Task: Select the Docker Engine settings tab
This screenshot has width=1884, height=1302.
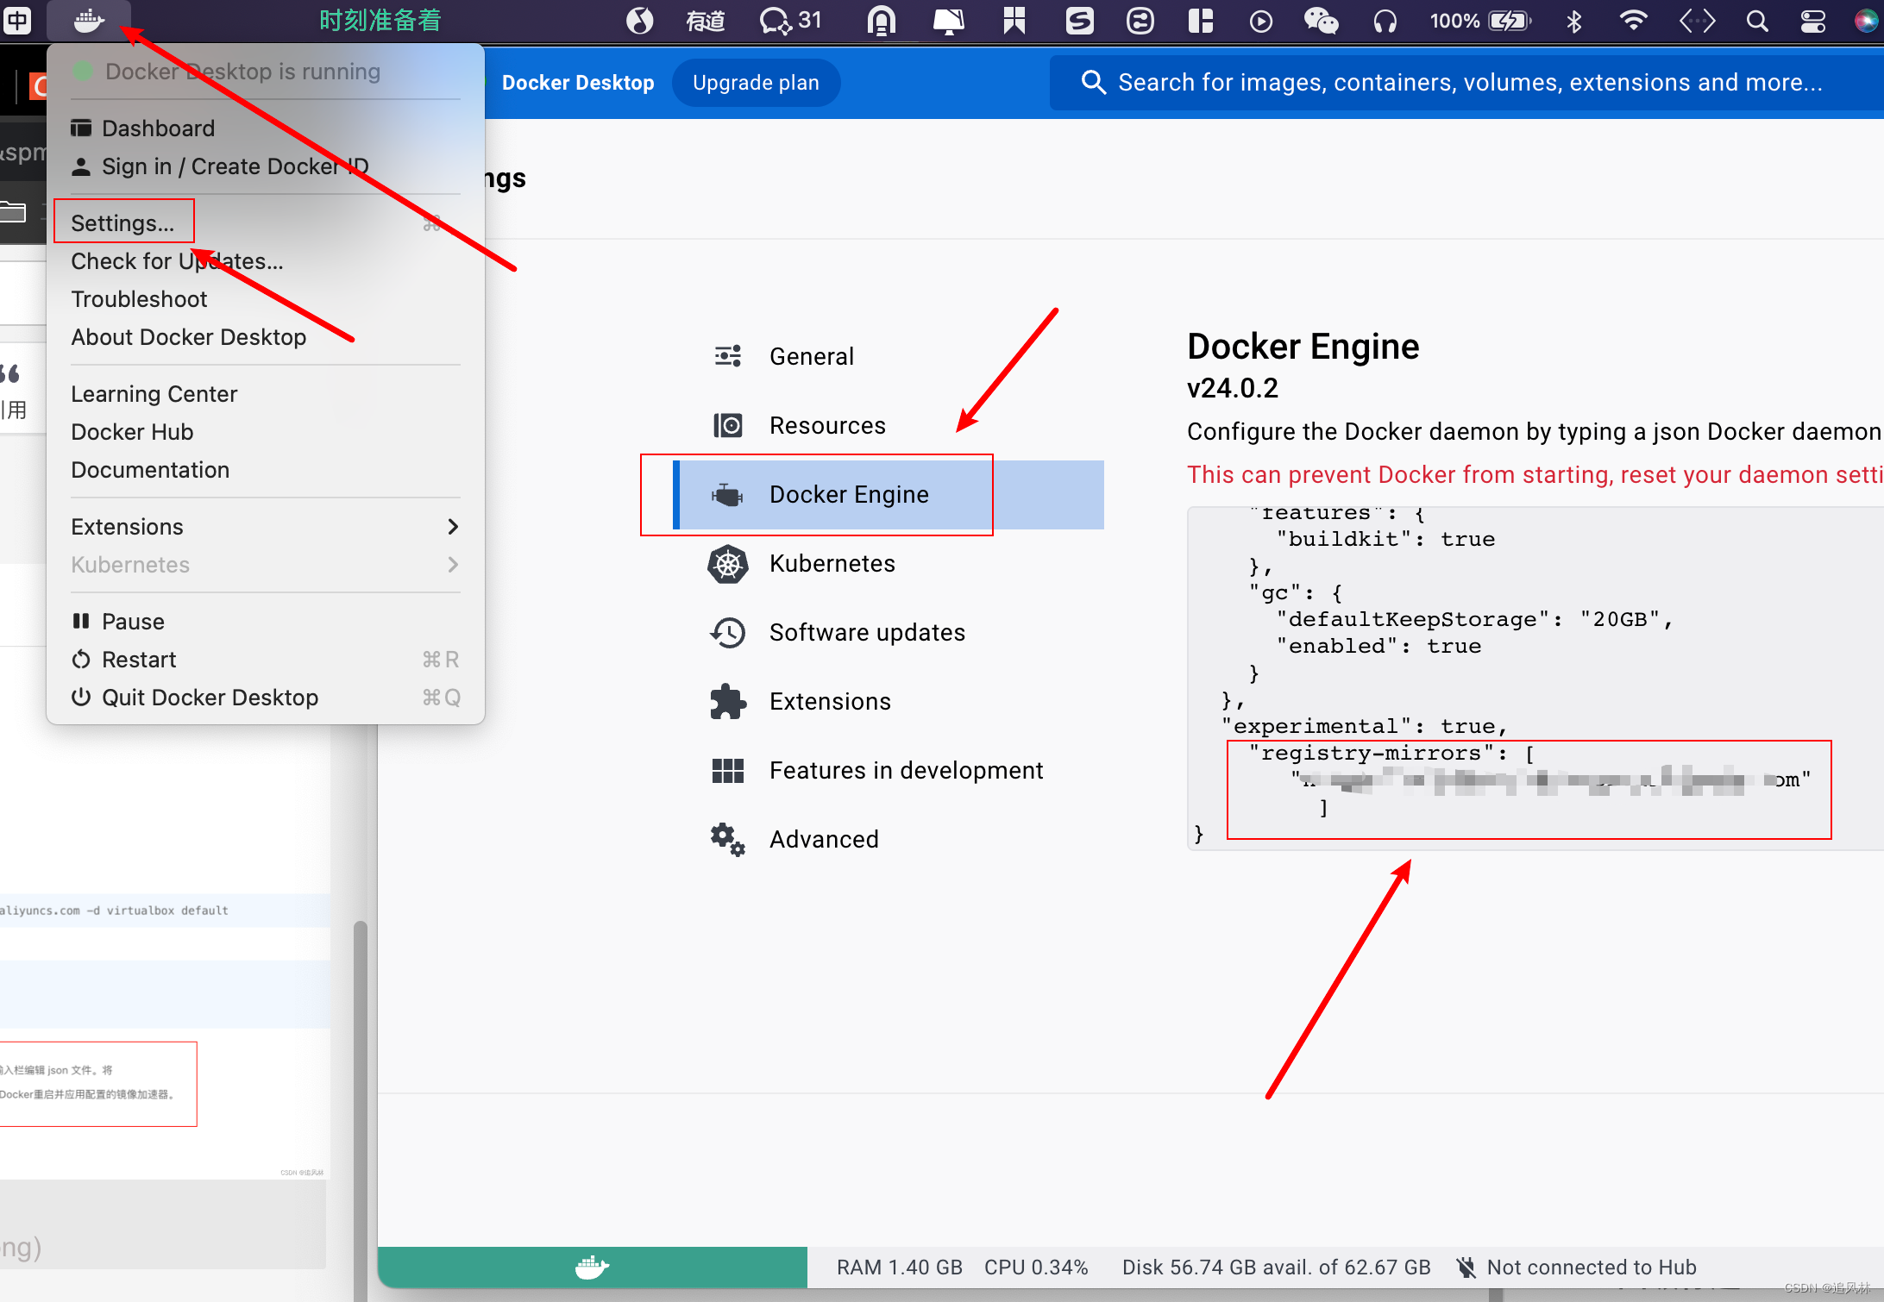Action: point(849,495)
